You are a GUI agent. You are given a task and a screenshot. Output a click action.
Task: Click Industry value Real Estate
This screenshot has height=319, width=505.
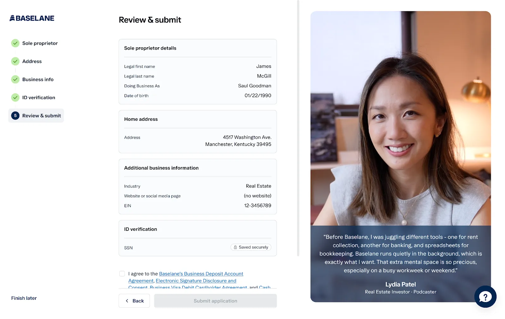click(x=258, y=186)
